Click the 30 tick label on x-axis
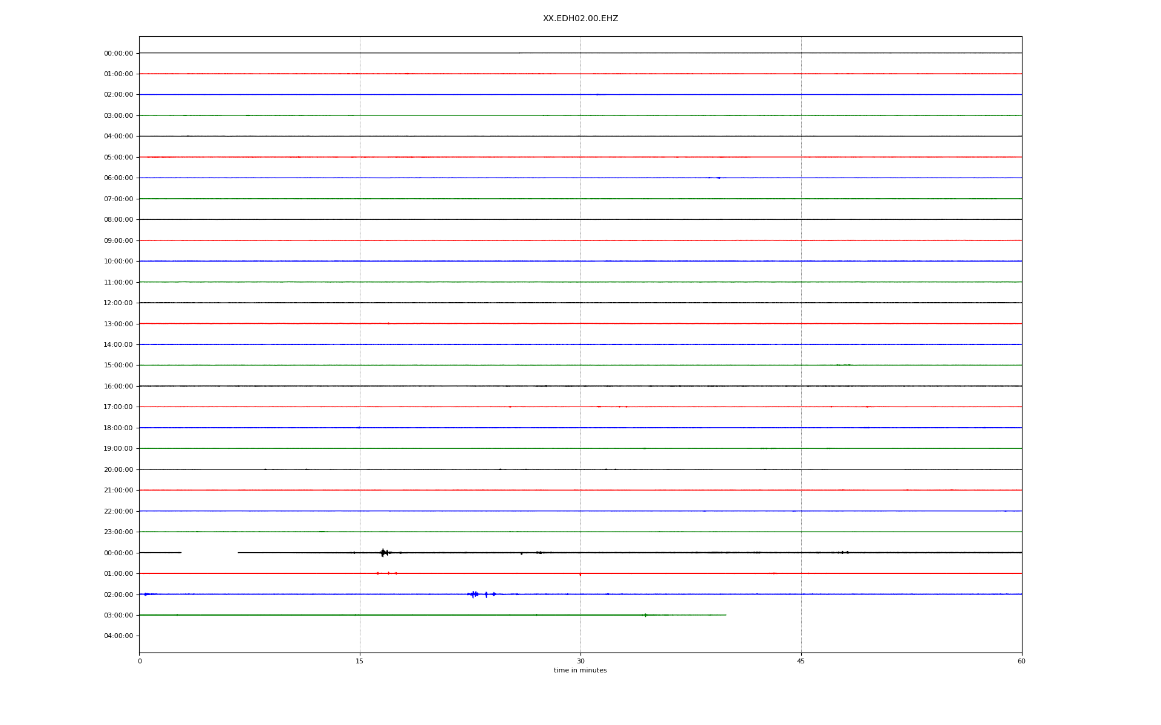Image resolution: width=1161 pixels, height=725 pixels. pos(580,661)
